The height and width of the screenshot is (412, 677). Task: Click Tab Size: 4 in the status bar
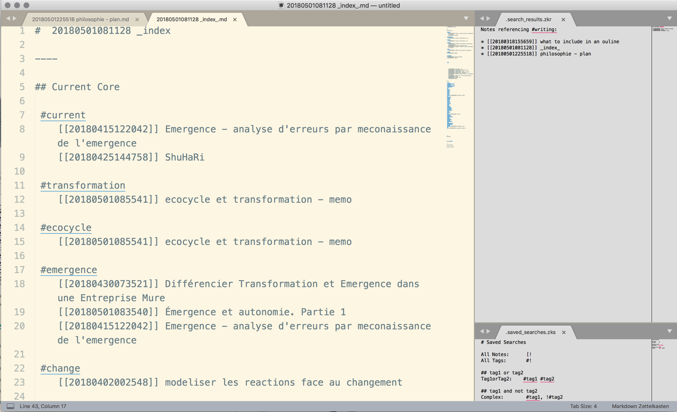583,406
